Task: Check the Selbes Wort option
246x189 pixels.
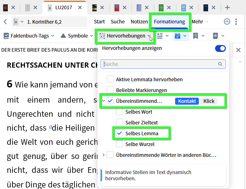Action: point(119,112)
